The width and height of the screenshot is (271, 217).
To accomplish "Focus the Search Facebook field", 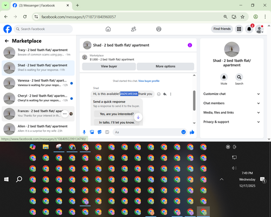I will coord(43,29).
